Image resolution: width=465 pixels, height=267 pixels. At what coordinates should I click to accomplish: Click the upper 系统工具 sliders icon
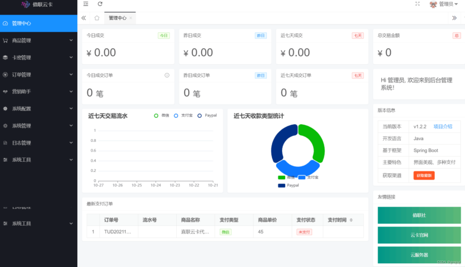tap(5, 160)
